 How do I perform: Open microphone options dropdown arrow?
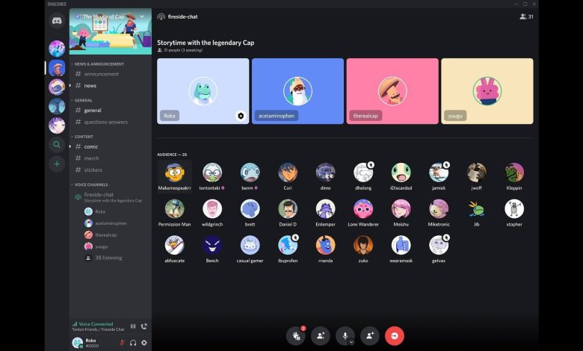351,342
